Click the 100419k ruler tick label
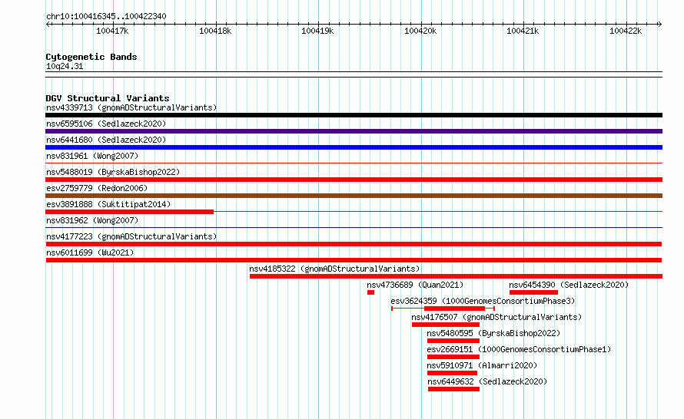 (317, 31)
